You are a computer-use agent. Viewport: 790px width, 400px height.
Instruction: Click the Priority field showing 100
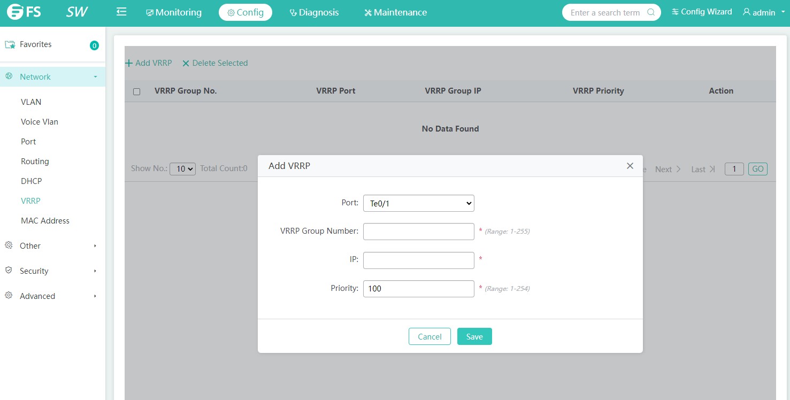coord(419,289)
